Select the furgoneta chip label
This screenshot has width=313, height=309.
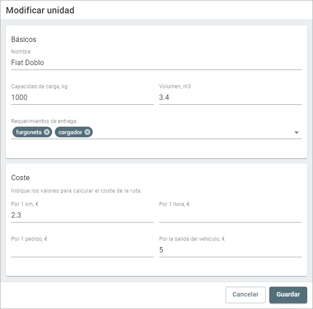(x=29, y=132)
